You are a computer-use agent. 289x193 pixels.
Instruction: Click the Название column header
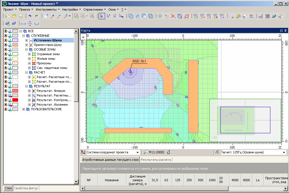111,180
